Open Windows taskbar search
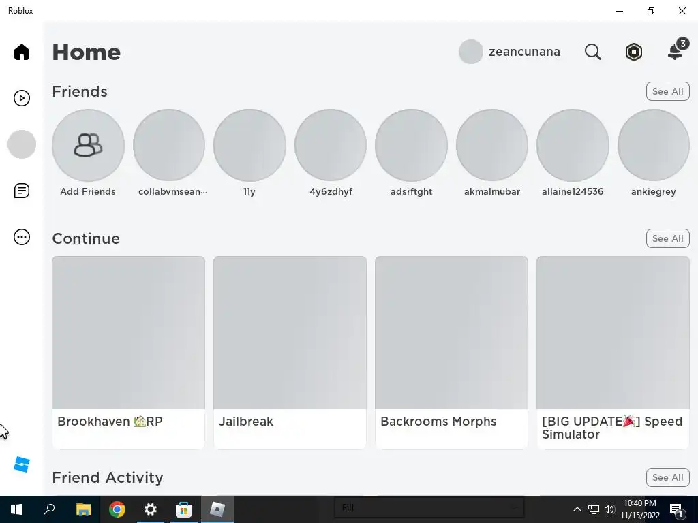 49,509
